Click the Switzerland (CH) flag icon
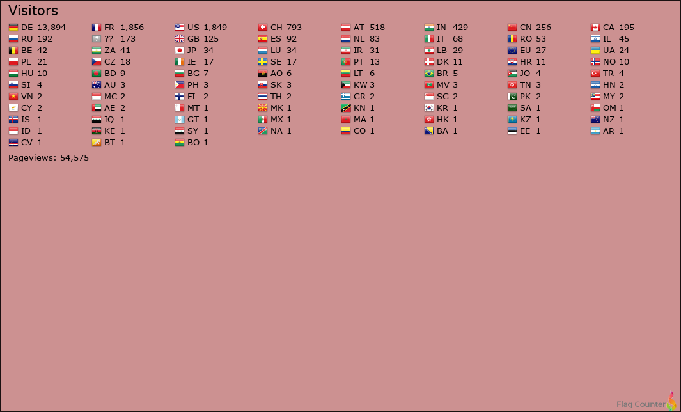Screen dimensions: 681x412 click(x=262, y=28)
